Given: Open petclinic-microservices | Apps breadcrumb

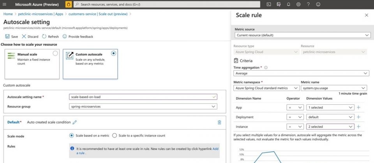Looking at the screenshot, I should point(41,14).
